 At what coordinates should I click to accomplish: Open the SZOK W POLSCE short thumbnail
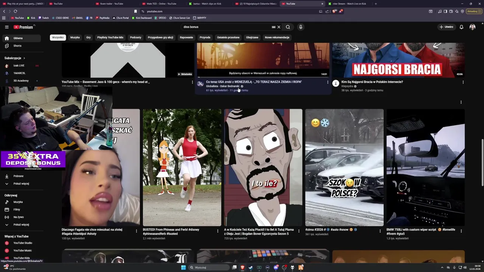[344, 167]
